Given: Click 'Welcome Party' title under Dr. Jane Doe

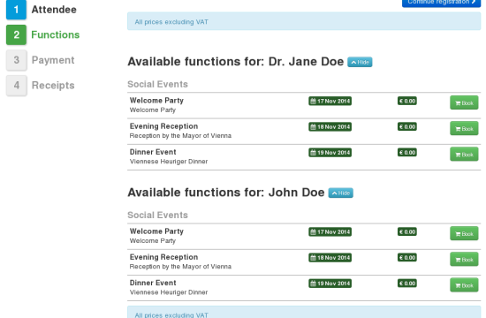Looking at the screenshot, I should click(156, 101).
